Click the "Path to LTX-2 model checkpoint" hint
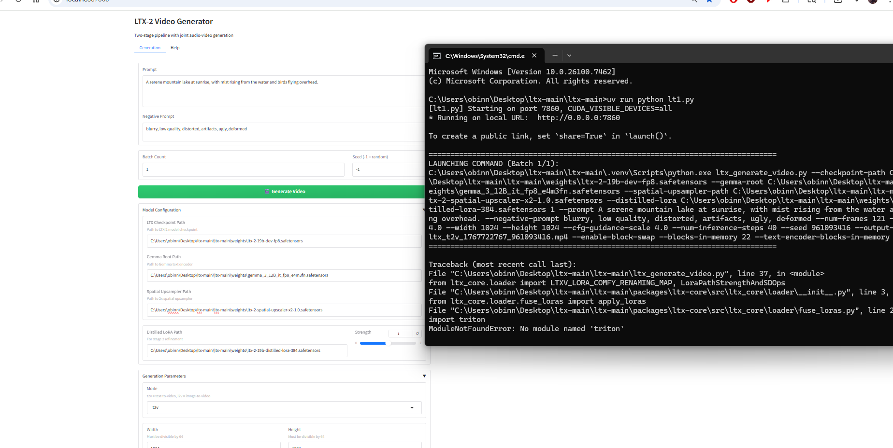This screenshot has height=448, width=893. tap(172, 230)
